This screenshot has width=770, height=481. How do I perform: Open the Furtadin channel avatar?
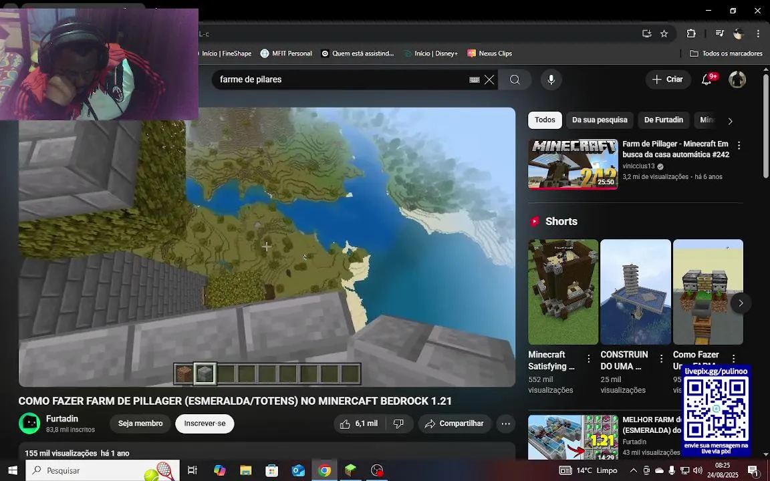point(29,424)
